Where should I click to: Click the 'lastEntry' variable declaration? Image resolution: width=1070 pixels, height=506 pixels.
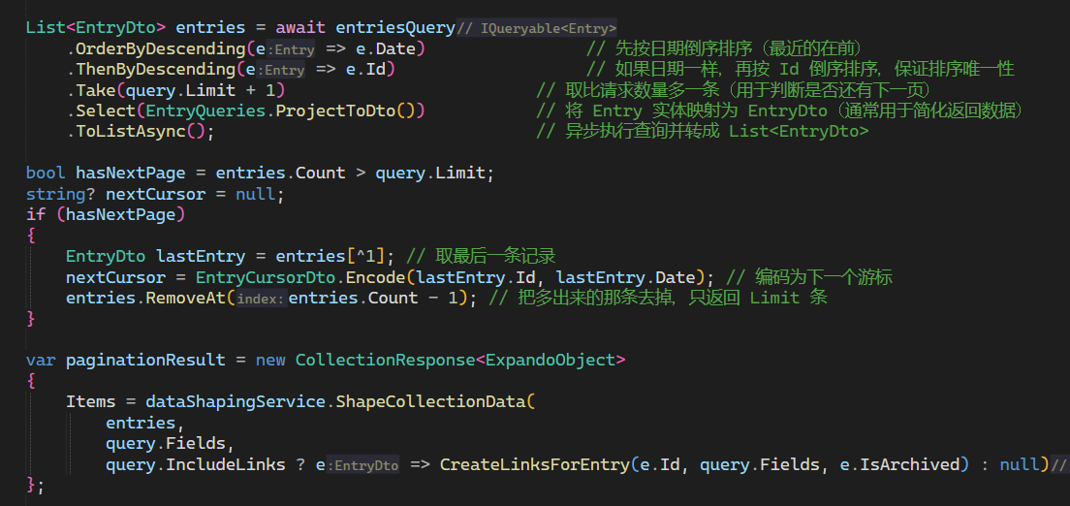pyautogui.click(x=200, y=256)
